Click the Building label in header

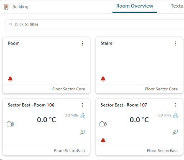pos(20,7)
